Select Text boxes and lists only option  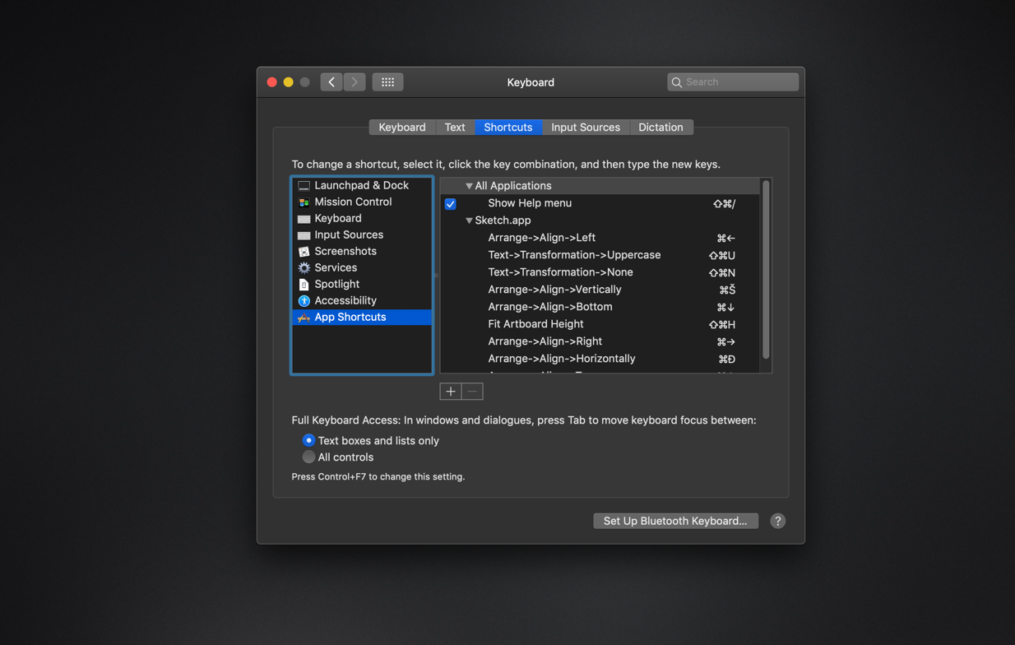pos(308,440)
